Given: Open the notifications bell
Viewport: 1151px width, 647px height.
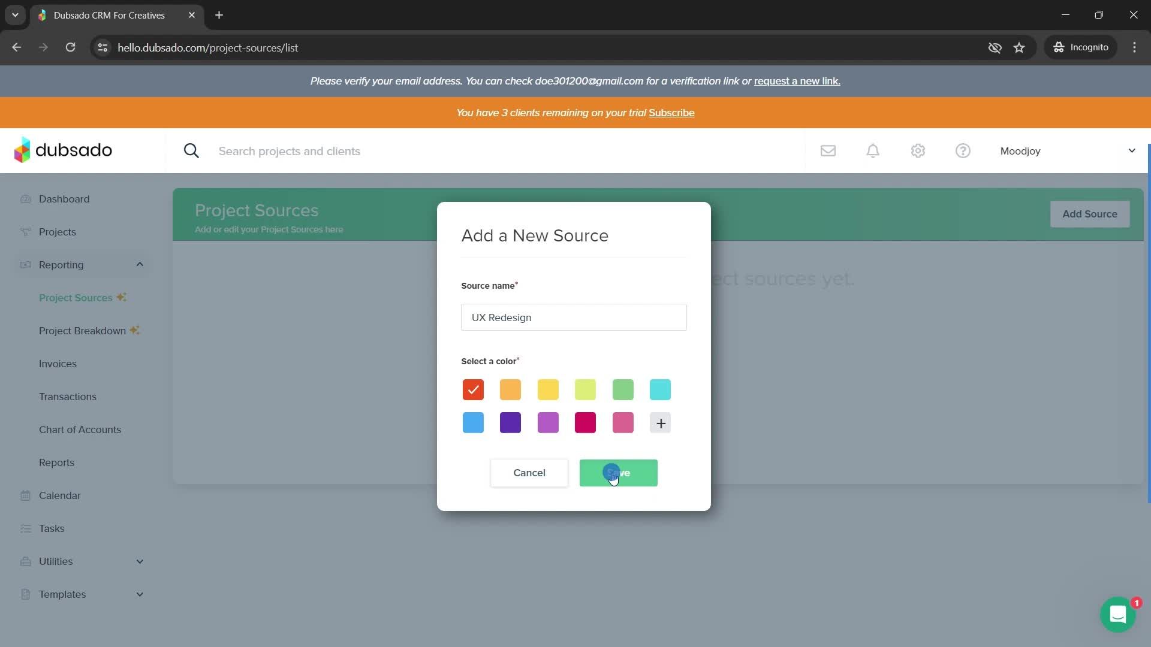Looking at the screenshot, I should (x=873, y=151).
